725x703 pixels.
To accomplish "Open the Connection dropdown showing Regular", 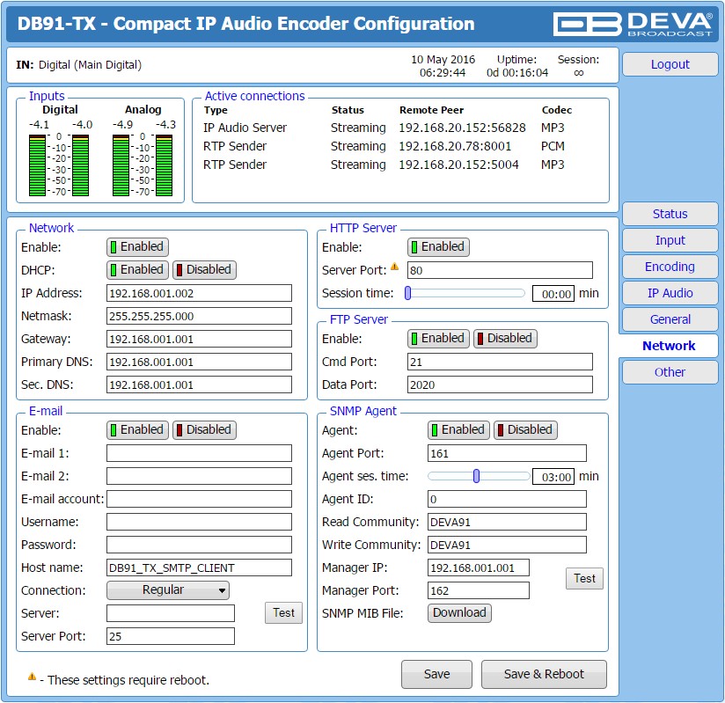I will (168, 590).
